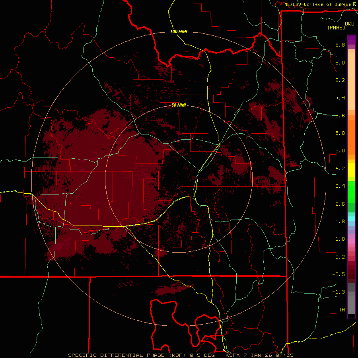Click the KSFX station identifier
The width and height of the screenshot is (358, 358).
point(233,355)
